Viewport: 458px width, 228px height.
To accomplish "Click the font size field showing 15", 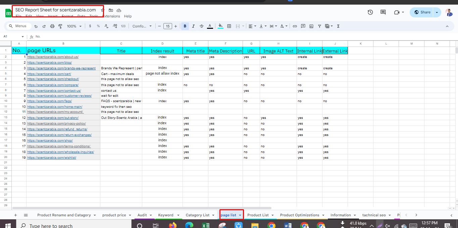I will pos(167,26).
